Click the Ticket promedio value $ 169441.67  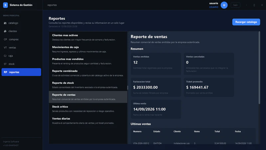(x=197, y=87)
